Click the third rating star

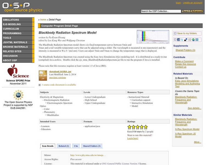tap(138, 127)
